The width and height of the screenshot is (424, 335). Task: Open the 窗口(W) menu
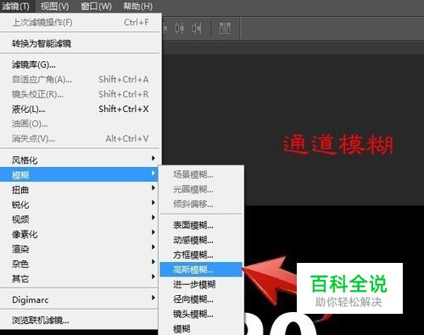coord(96,6)
